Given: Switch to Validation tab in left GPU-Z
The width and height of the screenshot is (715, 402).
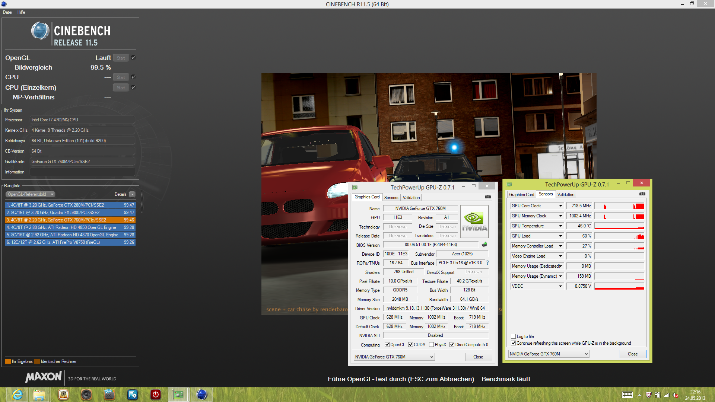Looking at the screenshot, I should tap(411, 198).
